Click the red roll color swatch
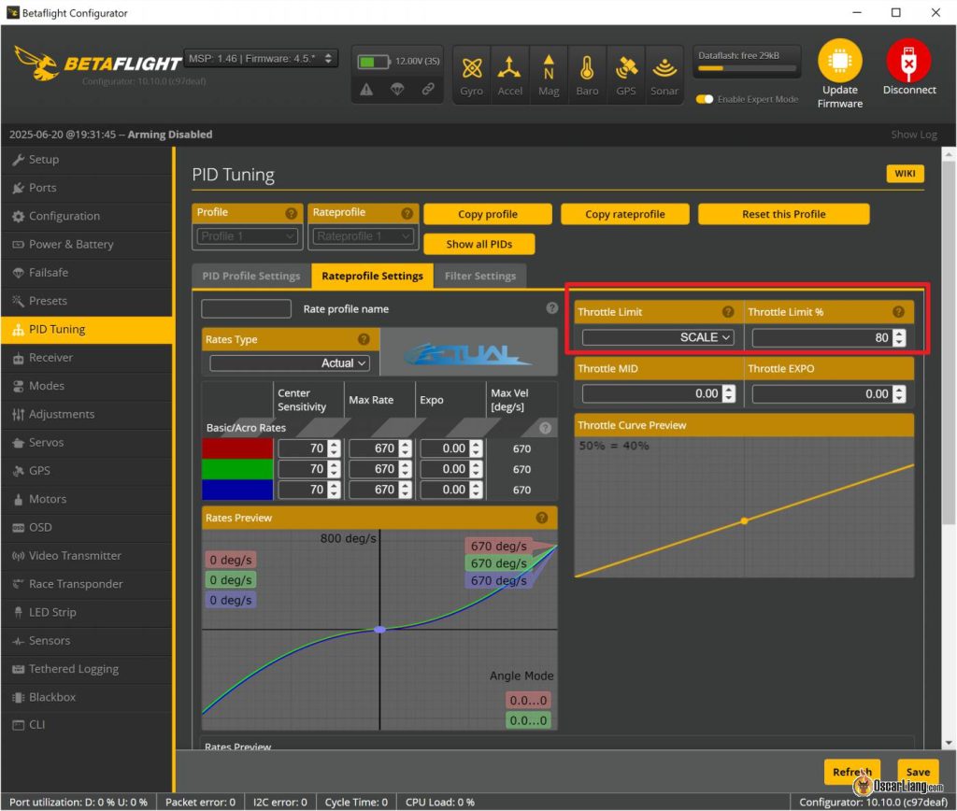 (x=237, y=448)
